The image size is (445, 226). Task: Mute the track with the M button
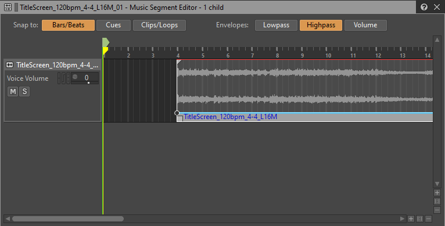[13, 91]
